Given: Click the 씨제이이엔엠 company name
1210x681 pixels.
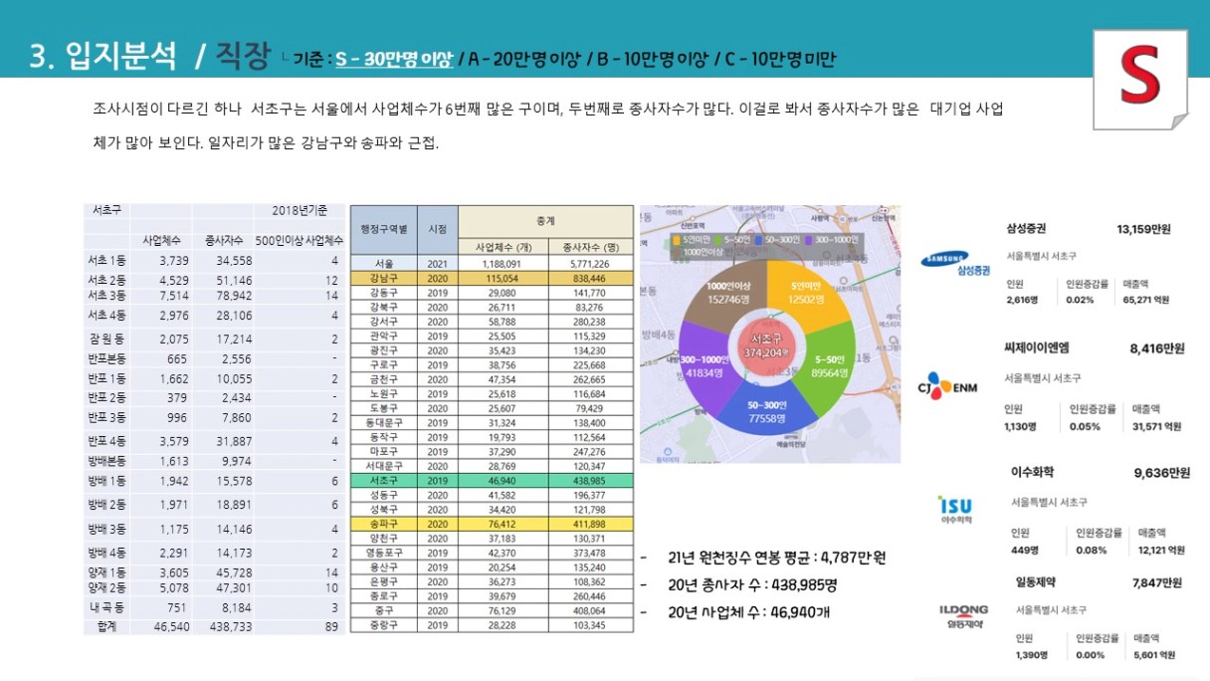Looking at the screenshot, I should click(x=1037, y=347).
